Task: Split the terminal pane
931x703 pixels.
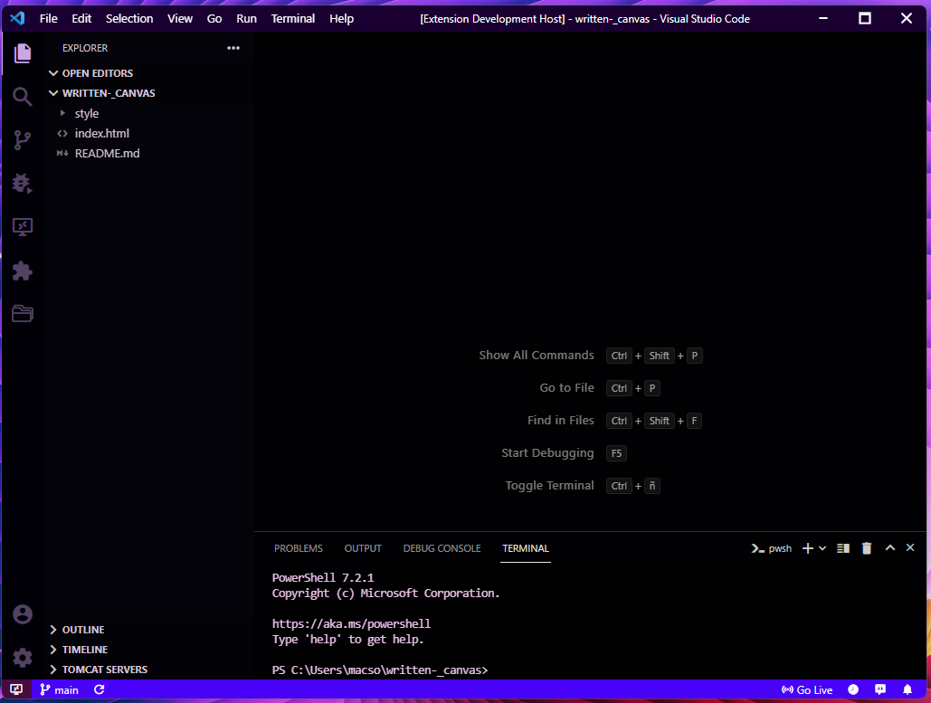Action: [841, 547]
